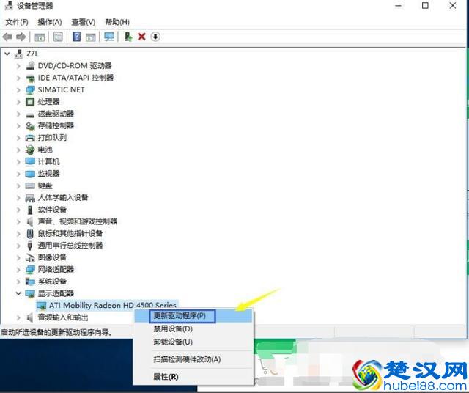469x393 pixels.
Task: Click the Forward arrow toolbar icon
Action: pyautogui.click(x=21, y=37)
